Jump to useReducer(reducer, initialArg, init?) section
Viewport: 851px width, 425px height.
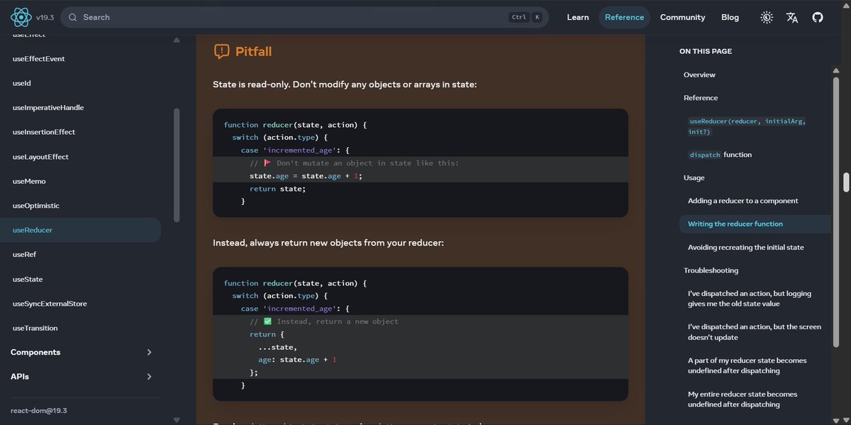click(747, 126)
